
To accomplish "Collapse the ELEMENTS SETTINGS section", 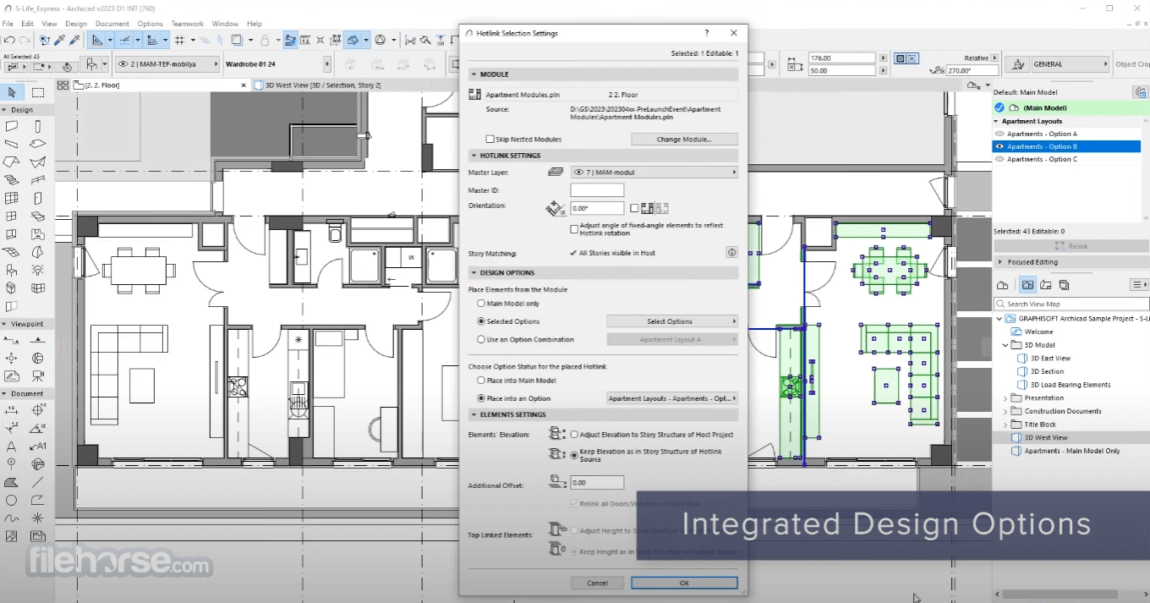I will pos(603,415).
